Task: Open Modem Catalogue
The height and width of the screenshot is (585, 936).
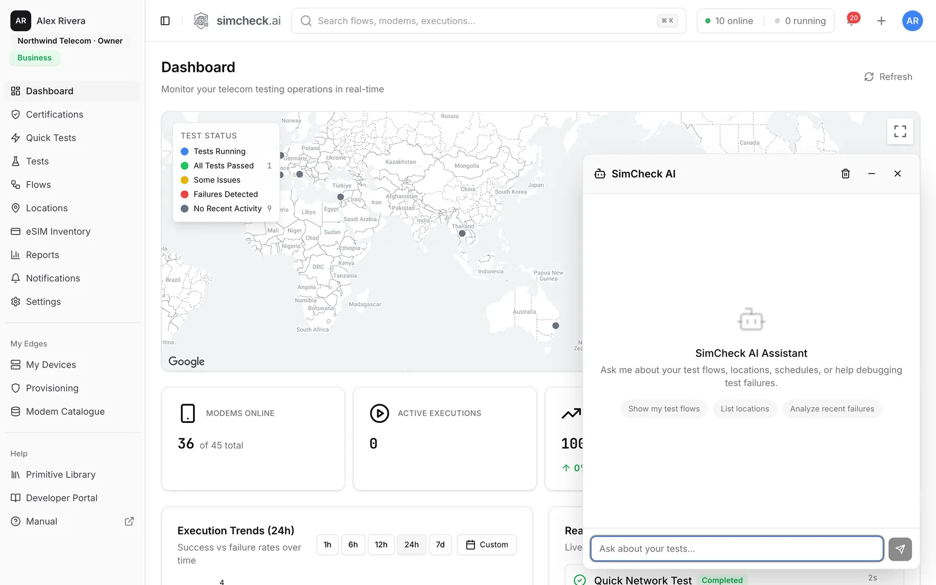Action: pyautogui.click(x=73, y=412)
